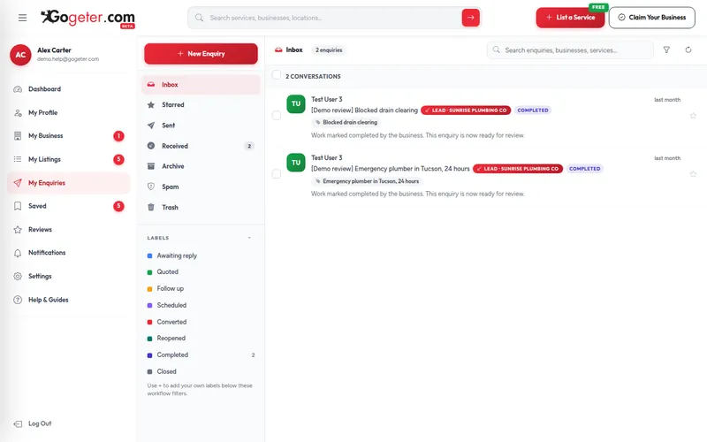Focus the search enquiries field
This screenshot has height=442, width=707.
tap(570, 50)
